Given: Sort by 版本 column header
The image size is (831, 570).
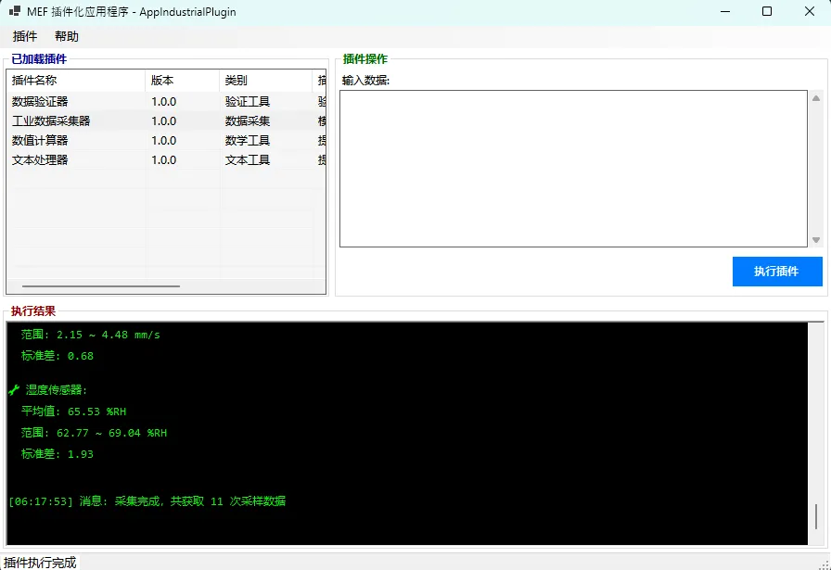Looking at the screenshot, I should tap(182, 81).
